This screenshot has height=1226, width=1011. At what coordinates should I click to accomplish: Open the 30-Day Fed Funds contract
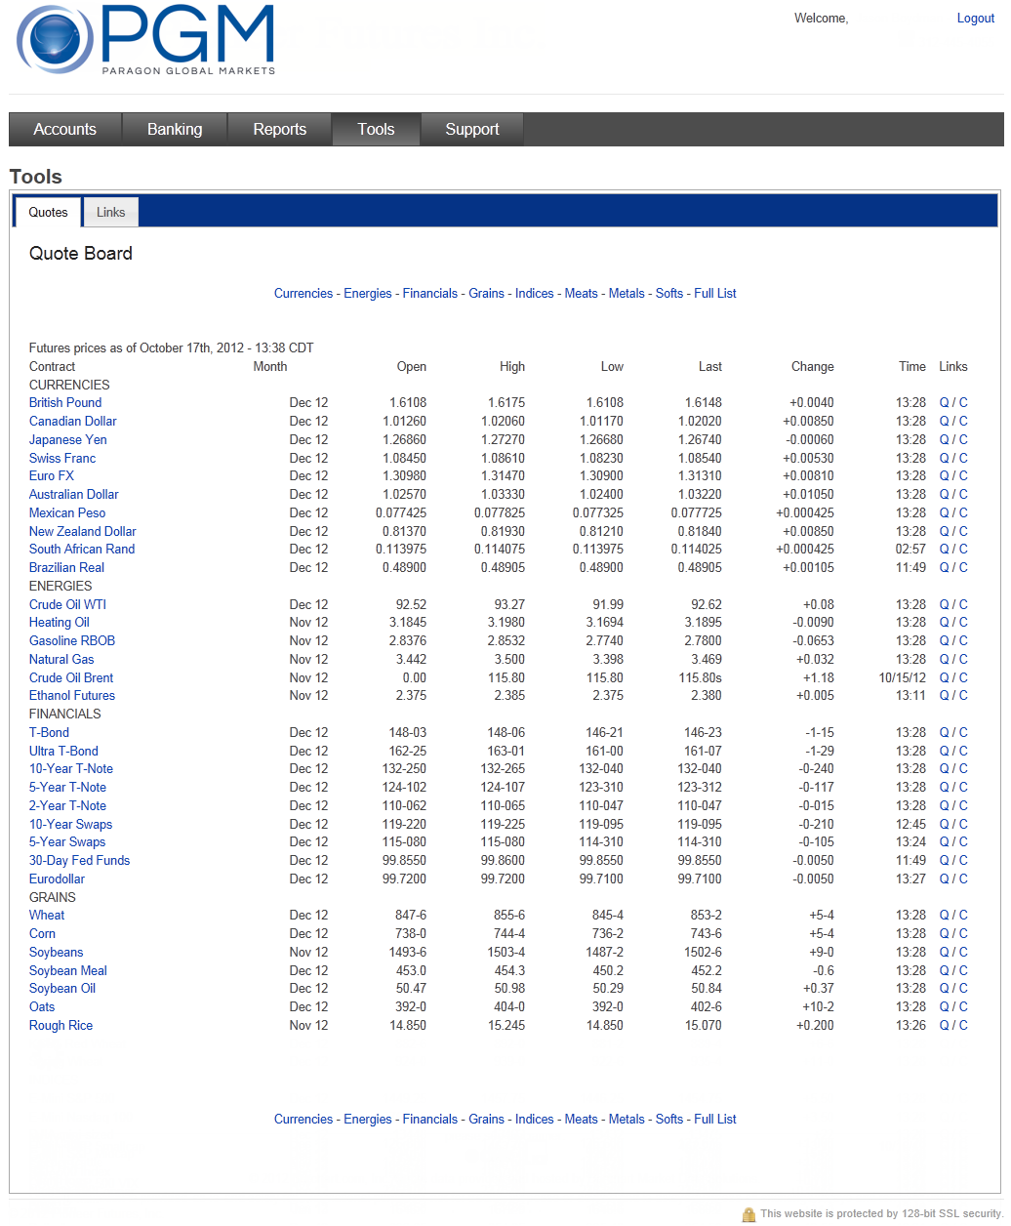pos(79,861)
